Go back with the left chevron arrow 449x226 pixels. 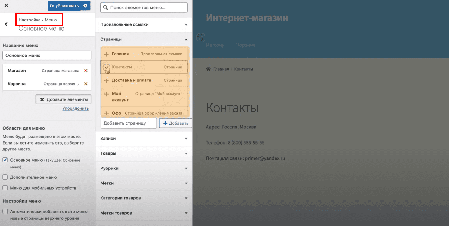pos(6,24)
